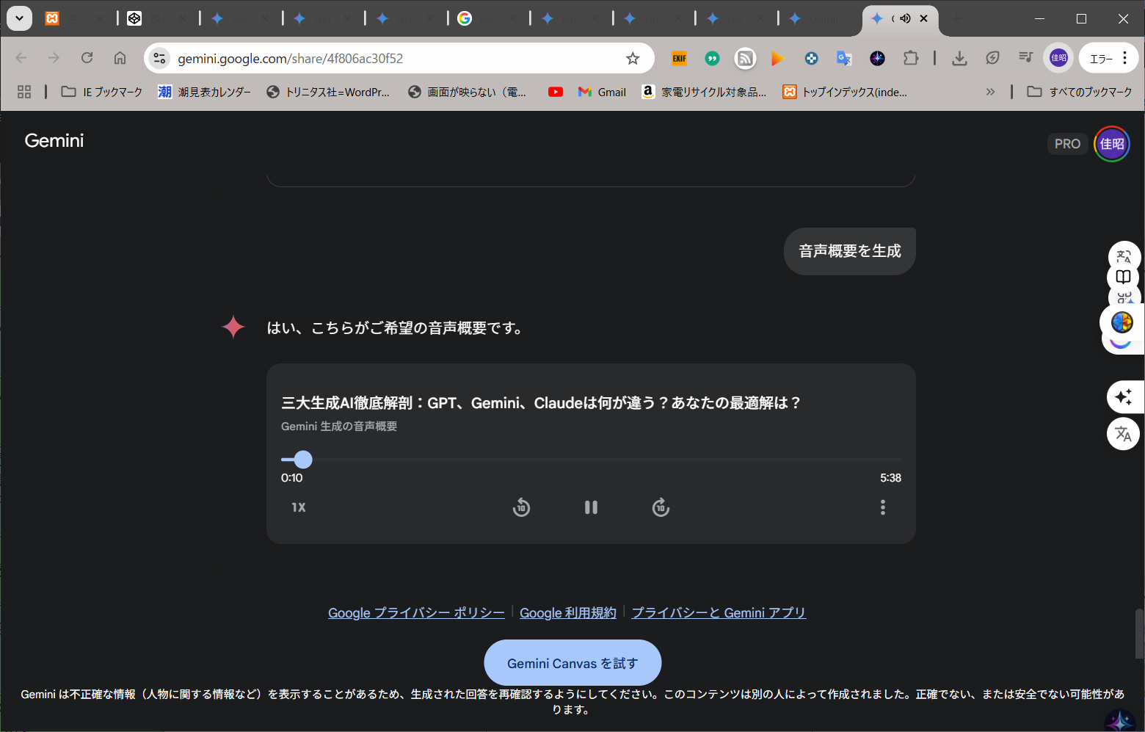Open the プライバシーと Gemini アプリ link
1145x732 pixels.
pos(719,613)
